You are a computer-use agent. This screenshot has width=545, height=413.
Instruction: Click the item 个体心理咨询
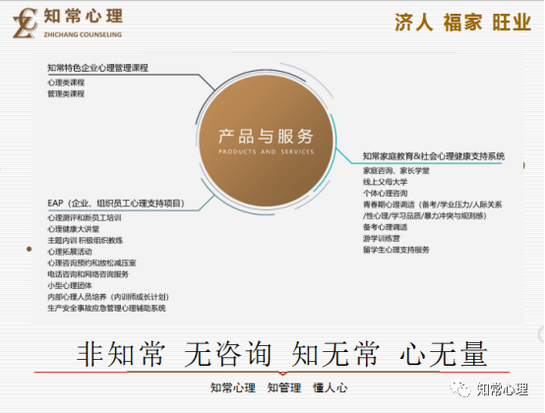385,193
